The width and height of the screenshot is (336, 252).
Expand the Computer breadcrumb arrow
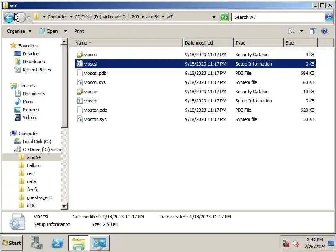[71, 17]
